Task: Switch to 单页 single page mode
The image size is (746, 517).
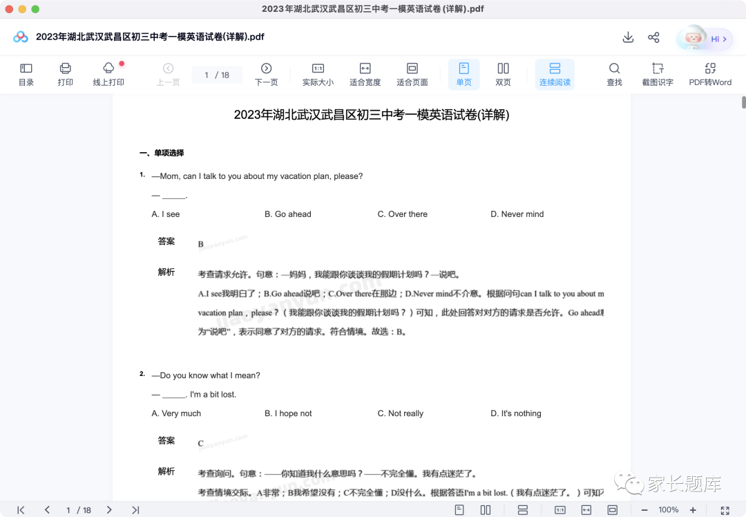Action: click(464, 74)
